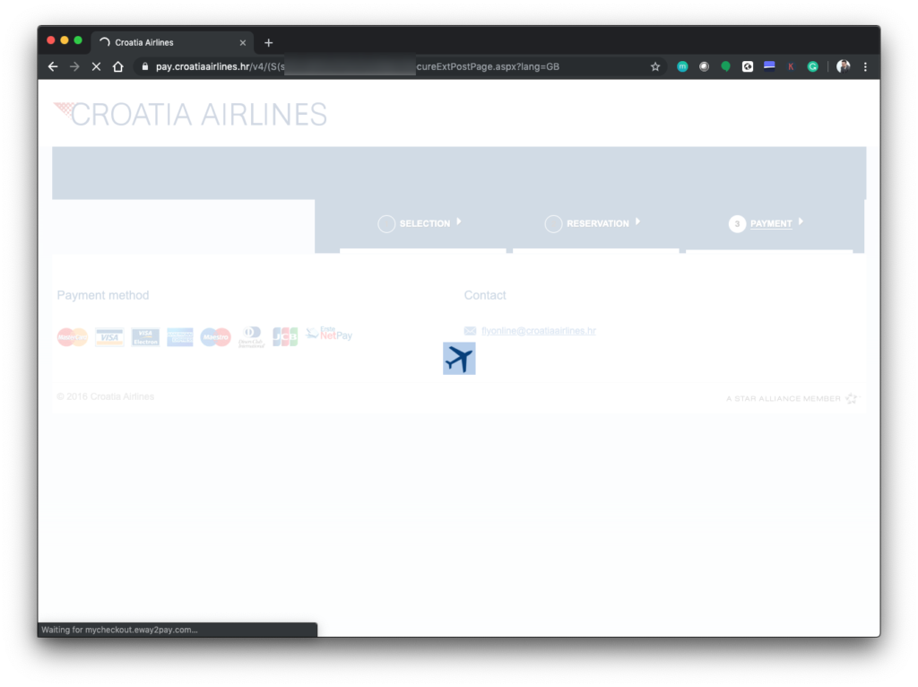Open the Payment step link
The width and height of the screenshot is (918, 687).
(771, 223)
